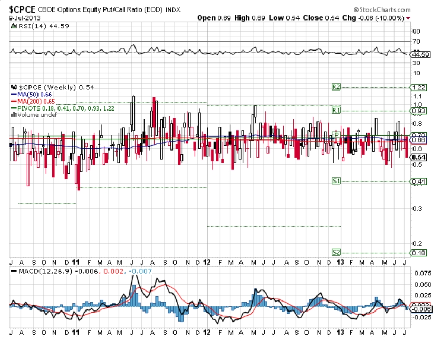Select the blue MA(50) legend line swatch
Screen dimensions: 442x341
point(14,95)
